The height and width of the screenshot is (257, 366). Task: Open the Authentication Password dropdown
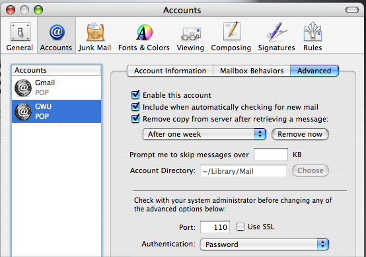point(264,244)
